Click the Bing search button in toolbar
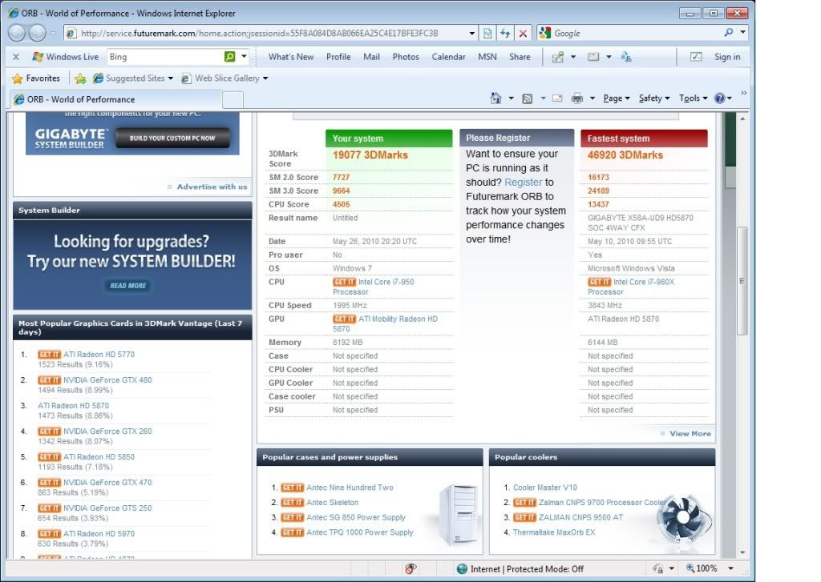The image size is (821, 582). pyautogui.click(x=229, y=57)
